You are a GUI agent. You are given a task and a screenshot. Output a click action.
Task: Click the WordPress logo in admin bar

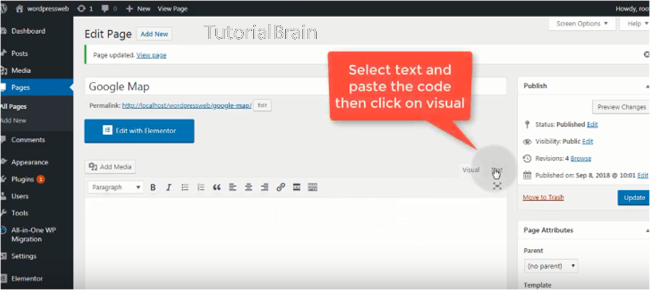pos(3,9)
